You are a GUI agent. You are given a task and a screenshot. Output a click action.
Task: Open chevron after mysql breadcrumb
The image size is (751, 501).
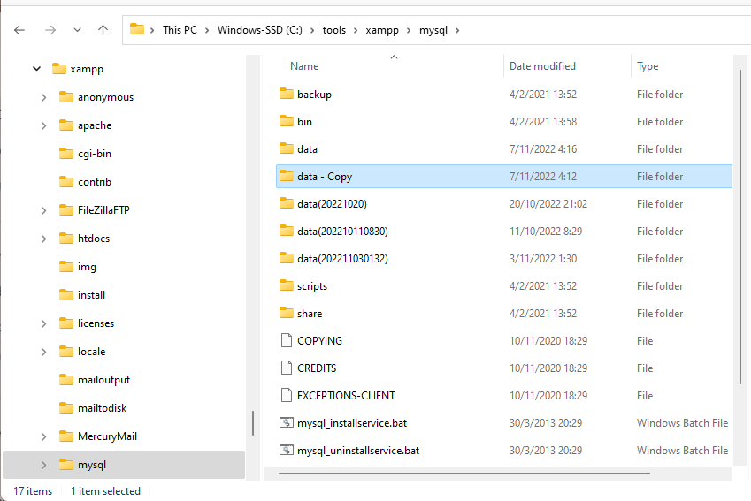point(457,31)
